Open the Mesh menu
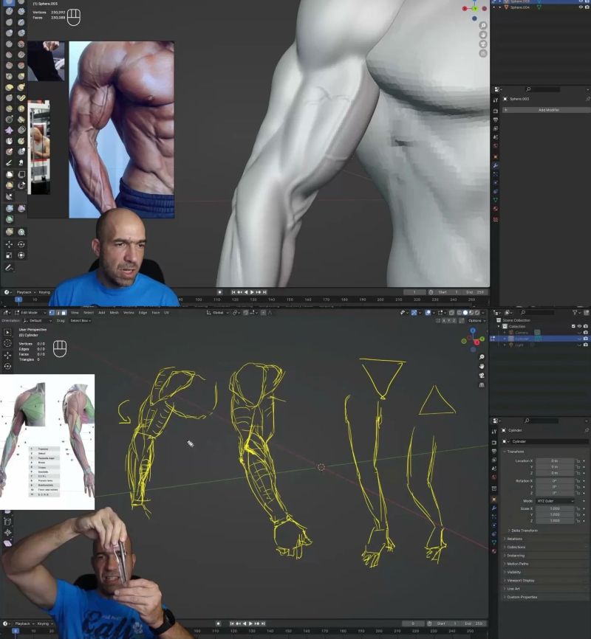Image resolution: width=591 pixels, height=639 pixels. click(x=115, y=313)
